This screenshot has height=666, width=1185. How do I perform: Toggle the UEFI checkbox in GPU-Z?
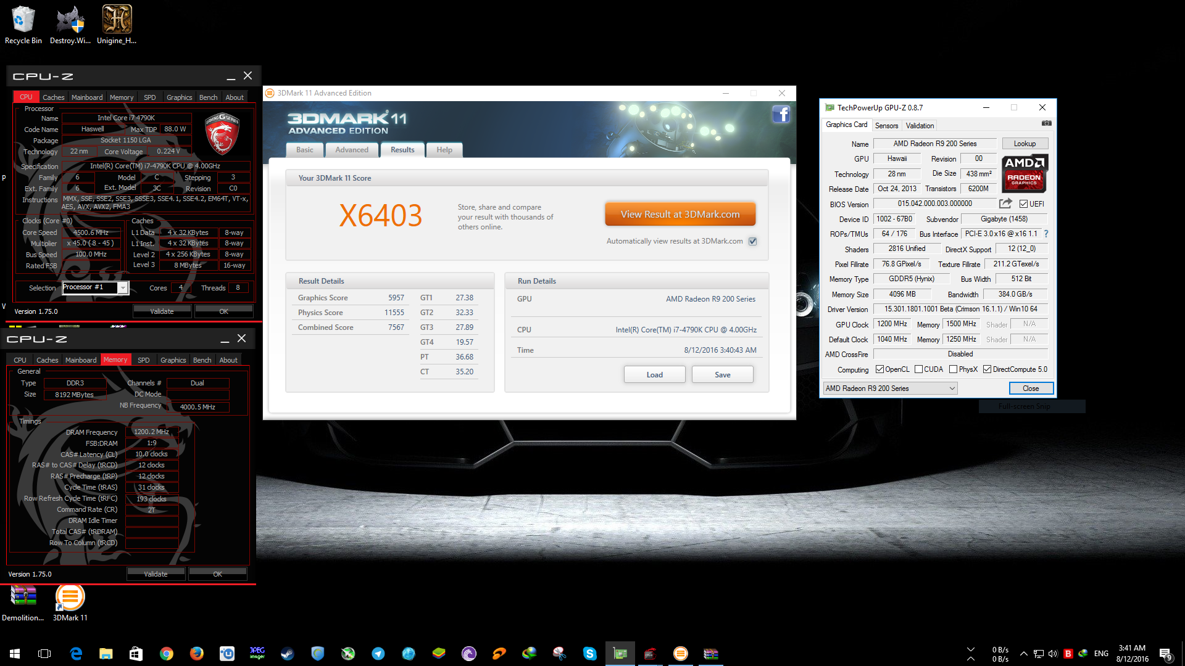[x=1023, y=204]
